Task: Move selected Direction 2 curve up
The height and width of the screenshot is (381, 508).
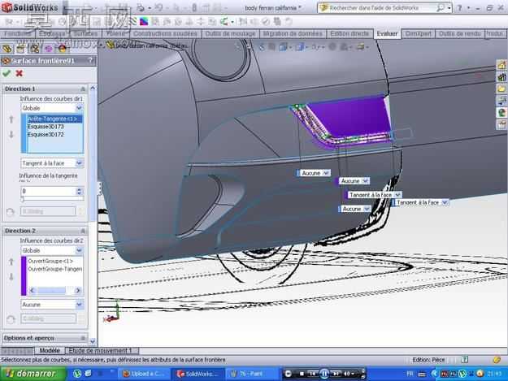Action: pyautogui.click(x=11, y=262)
